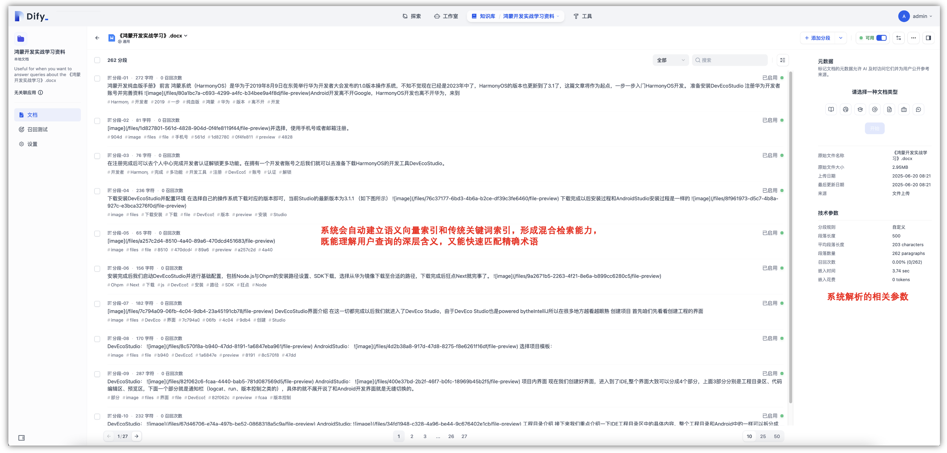
Task: Set 25 segments per page
Action: 763,436
